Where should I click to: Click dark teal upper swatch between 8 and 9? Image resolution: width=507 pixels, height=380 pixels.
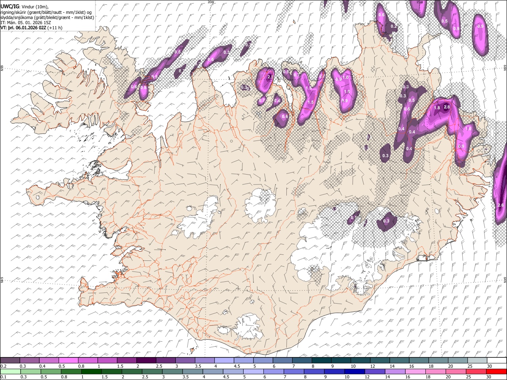click(321, 360)
